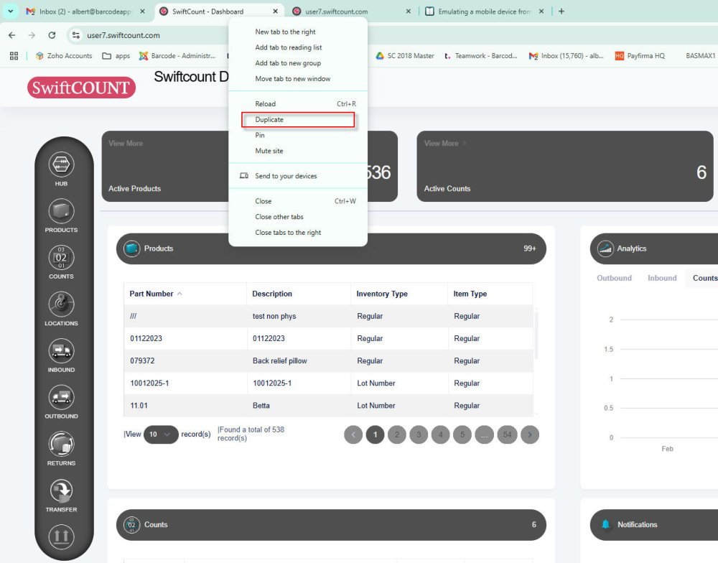Open the apps bookmark folder
The height and width of the screenshot is (563, 718).
pos(116,56)
